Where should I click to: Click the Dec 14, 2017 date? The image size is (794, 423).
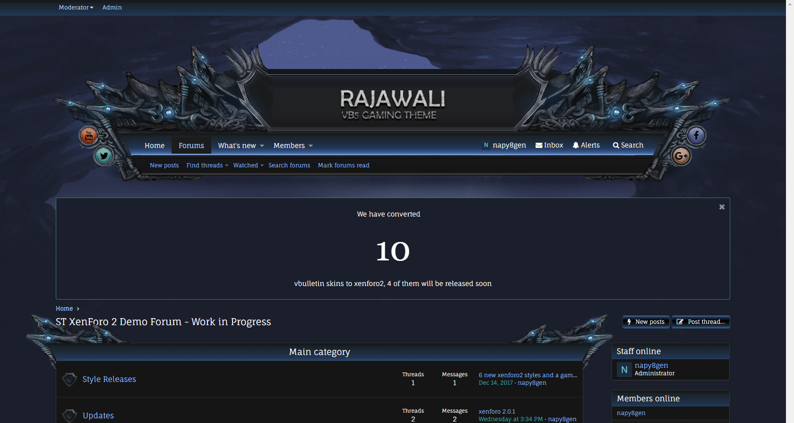(496, 383)
